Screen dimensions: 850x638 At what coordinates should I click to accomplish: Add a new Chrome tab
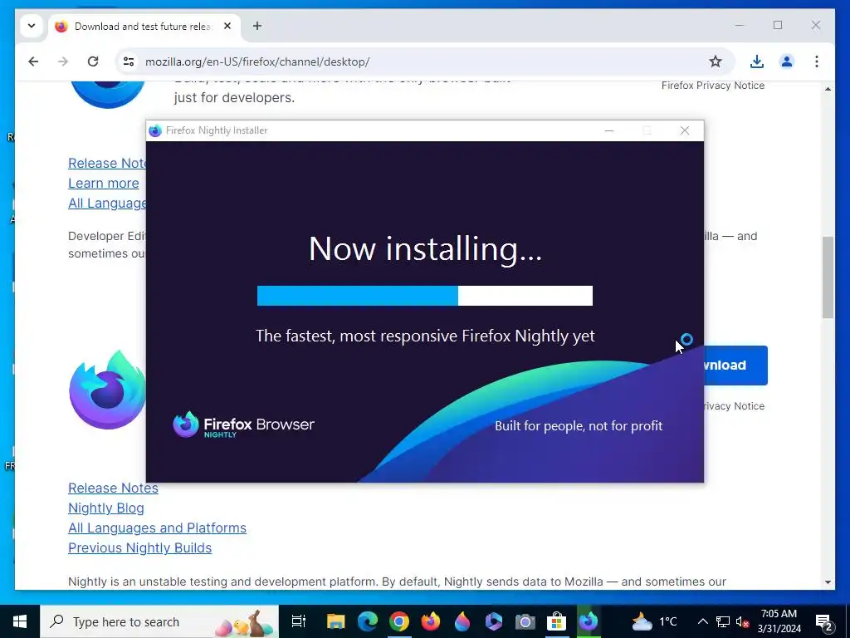[257, 26]
